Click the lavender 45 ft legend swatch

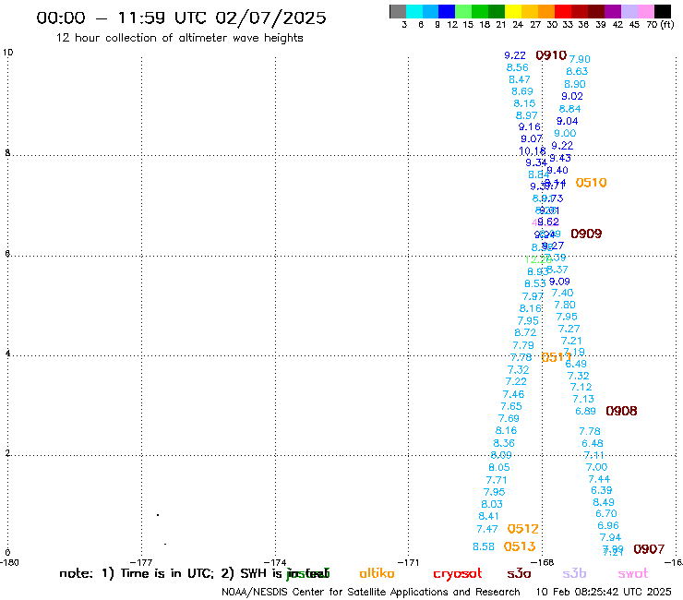pyautogui.click(x=629, y=11)
